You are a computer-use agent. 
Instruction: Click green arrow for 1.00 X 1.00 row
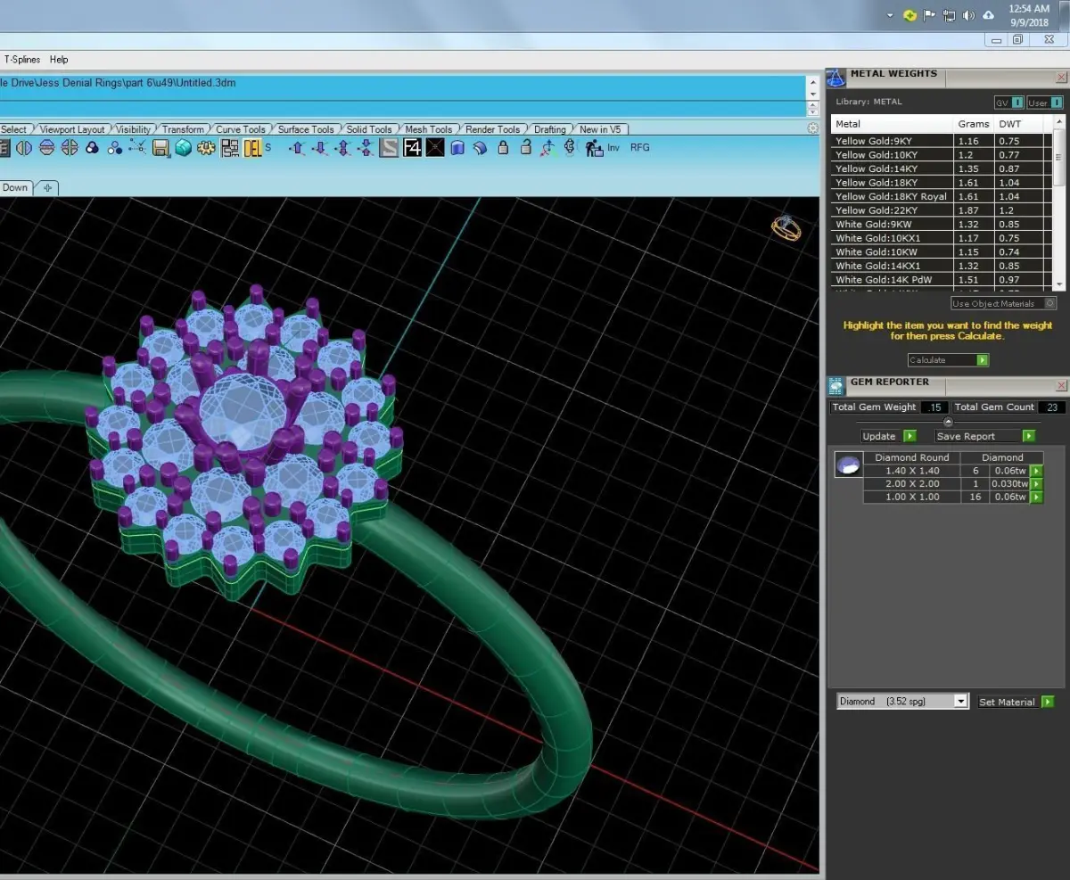[1036, 497]
